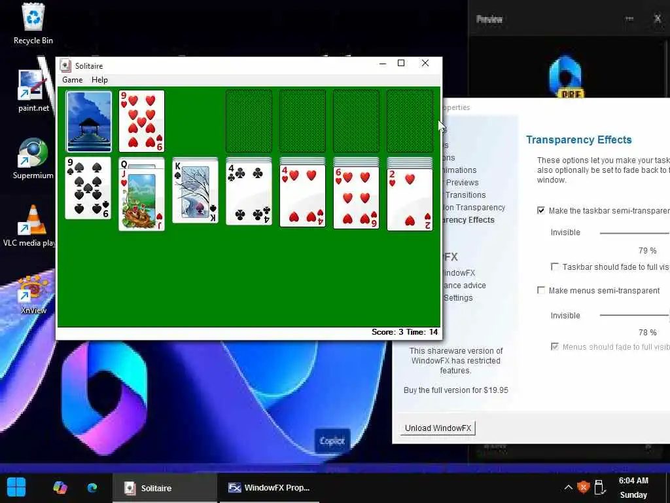This screenshot has height=503, width=670.
Task: Toggle Menus should fade to full checkbox
Action: pos(555,347)
